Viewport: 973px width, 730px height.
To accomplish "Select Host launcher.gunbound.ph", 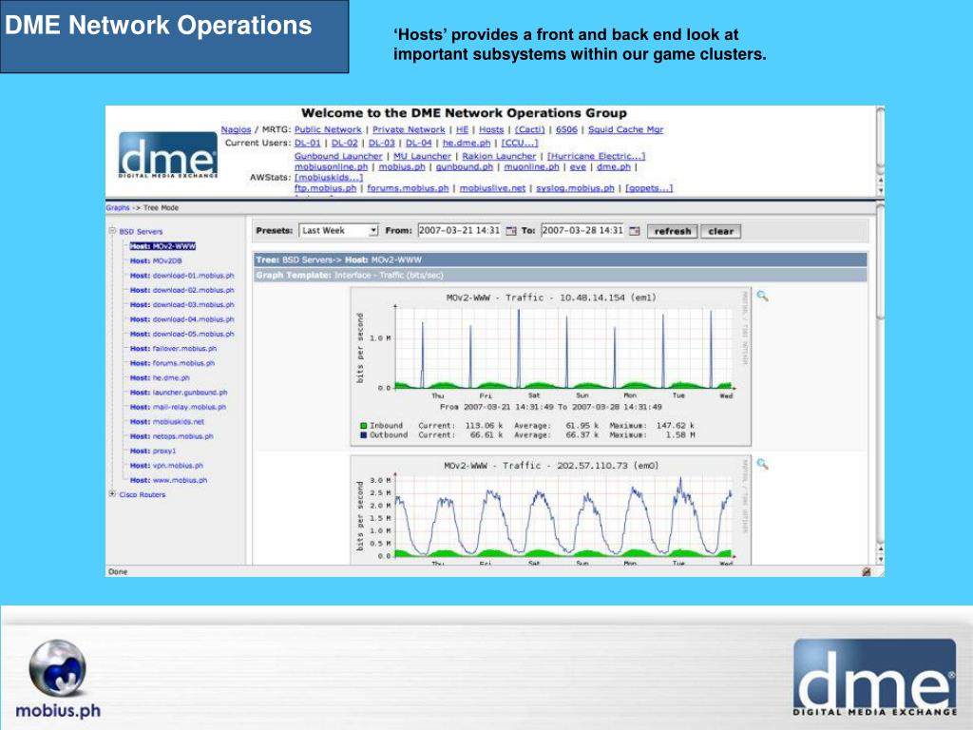I will click(x=179, y=393).
